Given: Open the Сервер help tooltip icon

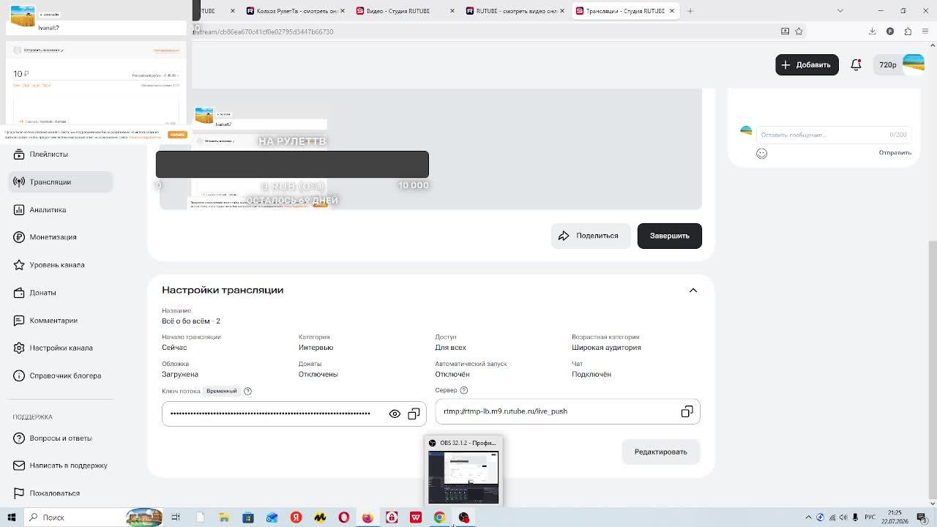Looking at the screenshot, I should click(x=463, y=391).
